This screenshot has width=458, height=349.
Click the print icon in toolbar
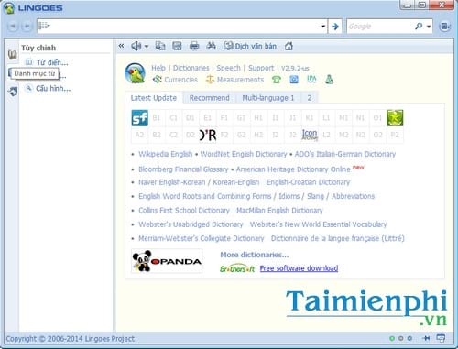tap(194, 46)
